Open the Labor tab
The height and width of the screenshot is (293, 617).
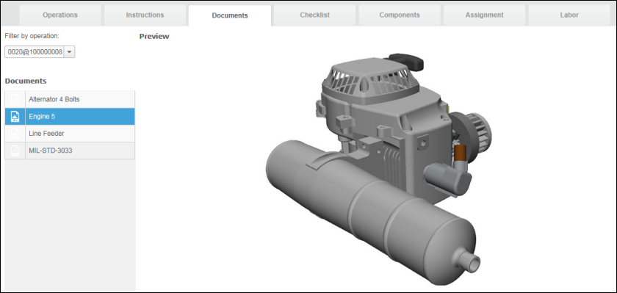tap(569, 15)
